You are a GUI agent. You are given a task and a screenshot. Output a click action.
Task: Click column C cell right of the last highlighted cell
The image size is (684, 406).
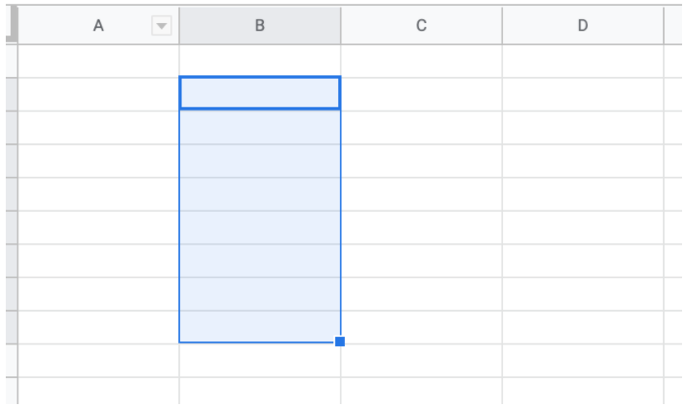point(421,327)
